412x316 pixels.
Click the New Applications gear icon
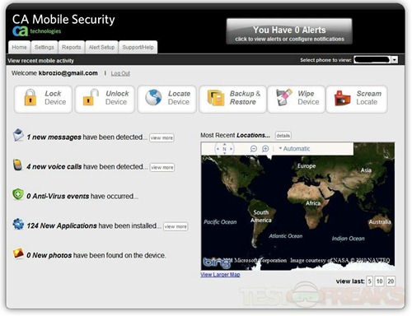(x=18, y=224)
